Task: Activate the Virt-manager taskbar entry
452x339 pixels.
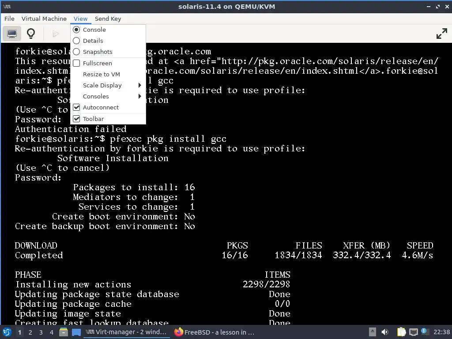Action: point(126,332)
